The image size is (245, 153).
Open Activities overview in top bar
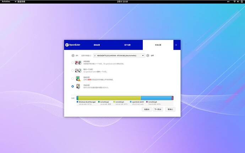(6, 1)
